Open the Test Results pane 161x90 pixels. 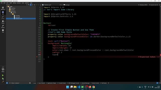pos(103,83)
